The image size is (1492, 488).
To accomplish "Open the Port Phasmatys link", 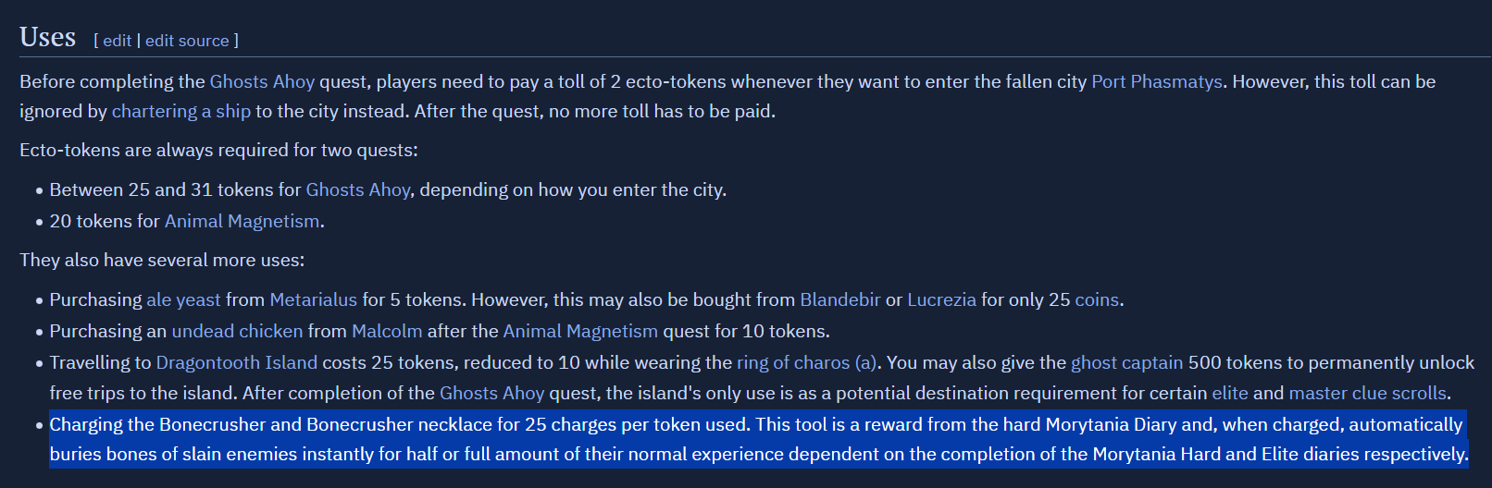I will click(1156, 81).
